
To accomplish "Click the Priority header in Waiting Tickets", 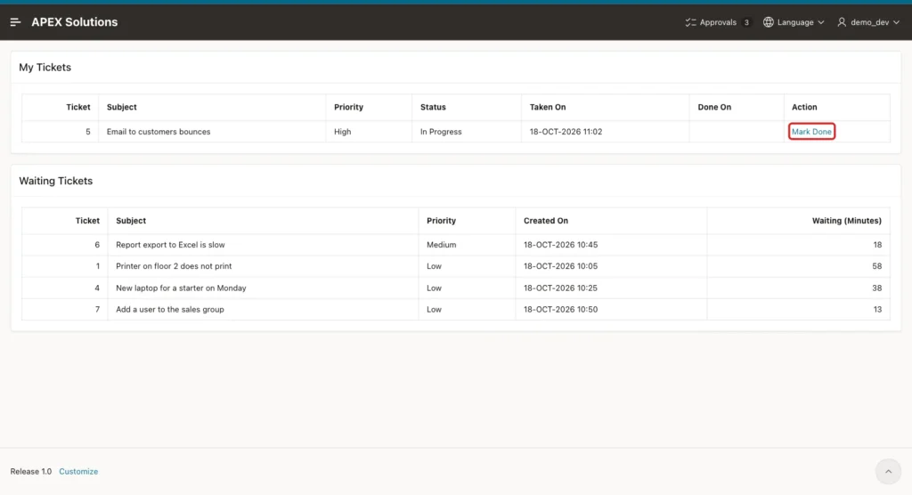I will tap(441, 221).
